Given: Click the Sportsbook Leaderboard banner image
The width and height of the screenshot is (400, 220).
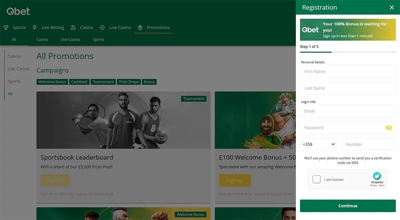Looking at the screenshot, I should coord(123,120).
